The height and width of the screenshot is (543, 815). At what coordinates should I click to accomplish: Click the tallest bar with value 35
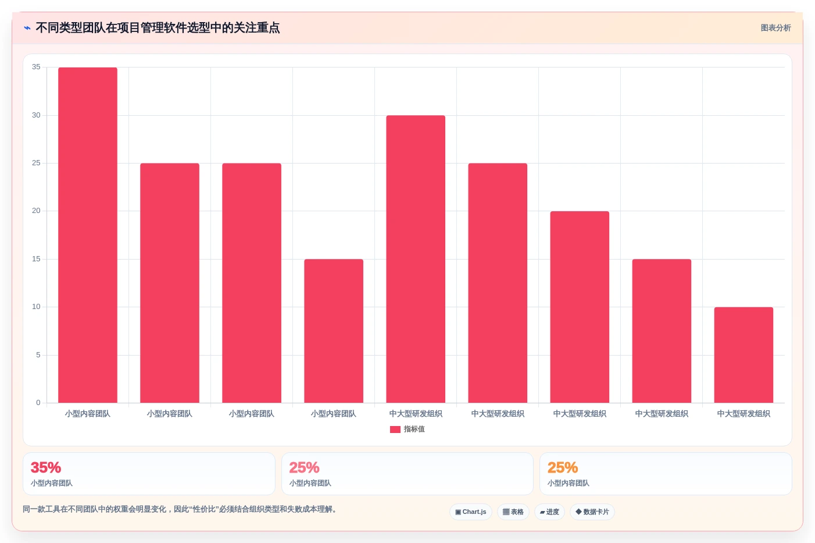pos(88,235)
